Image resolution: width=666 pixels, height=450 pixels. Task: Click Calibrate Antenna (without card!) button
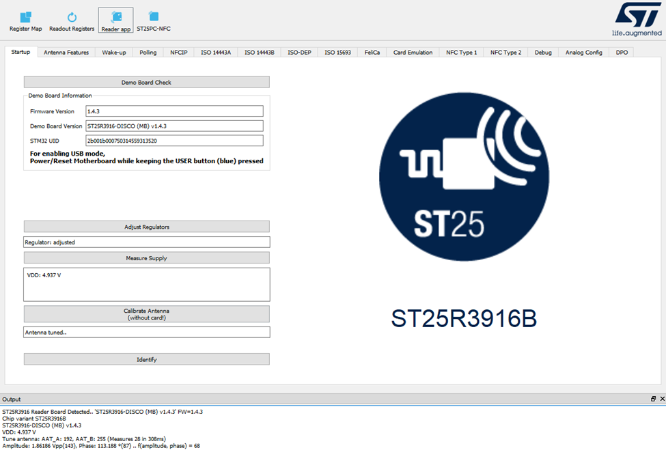click(x=147, y=314)
